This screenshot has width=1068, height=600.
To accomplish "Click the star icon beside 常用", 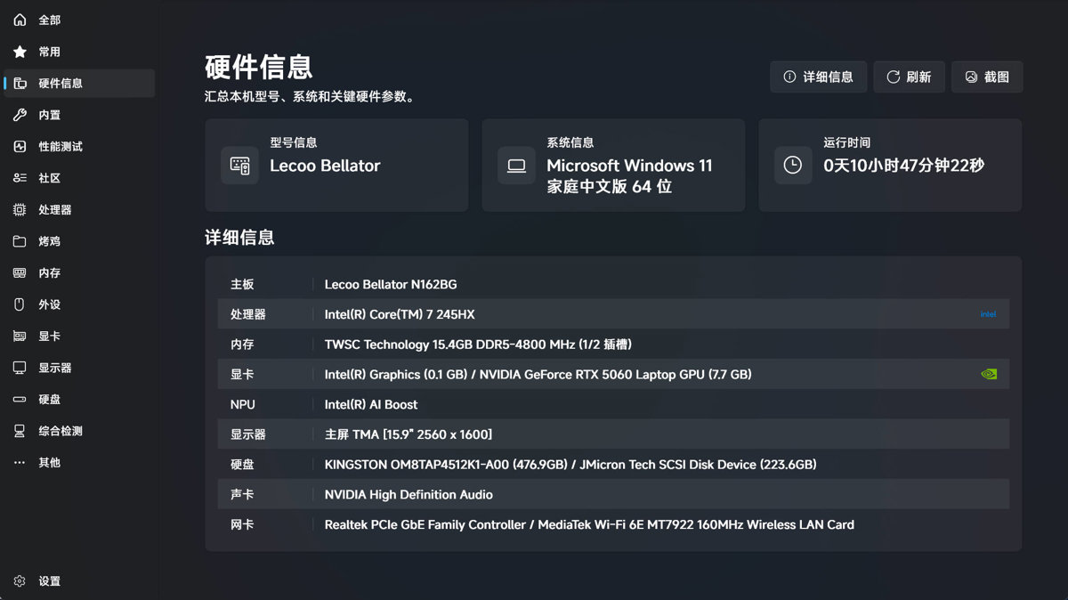I will [20, 52].
